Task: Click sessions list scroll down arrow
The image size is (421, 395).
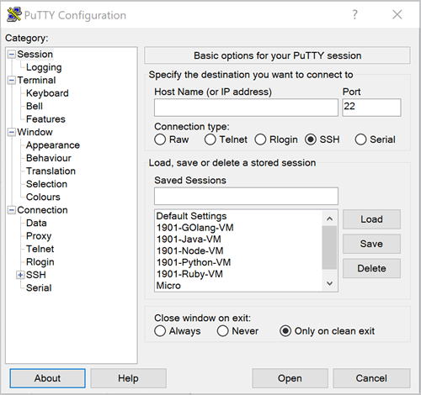Action: [x=330, y=283]
